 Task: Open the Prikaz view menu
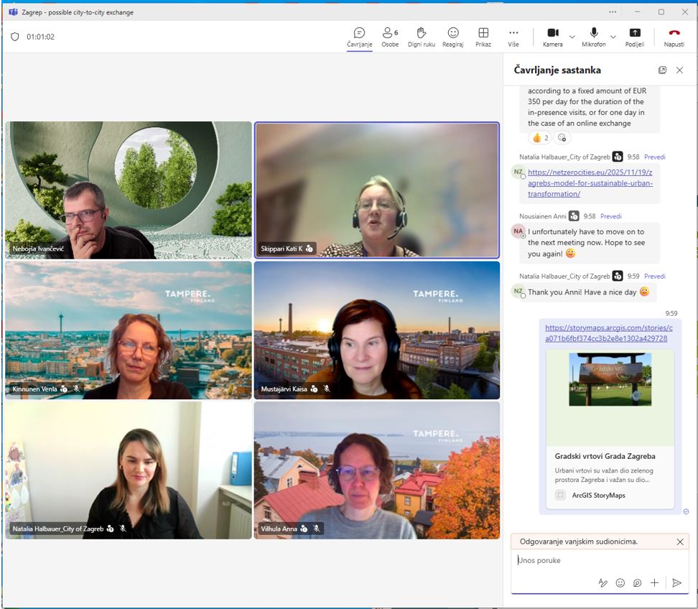coord(483,37)
